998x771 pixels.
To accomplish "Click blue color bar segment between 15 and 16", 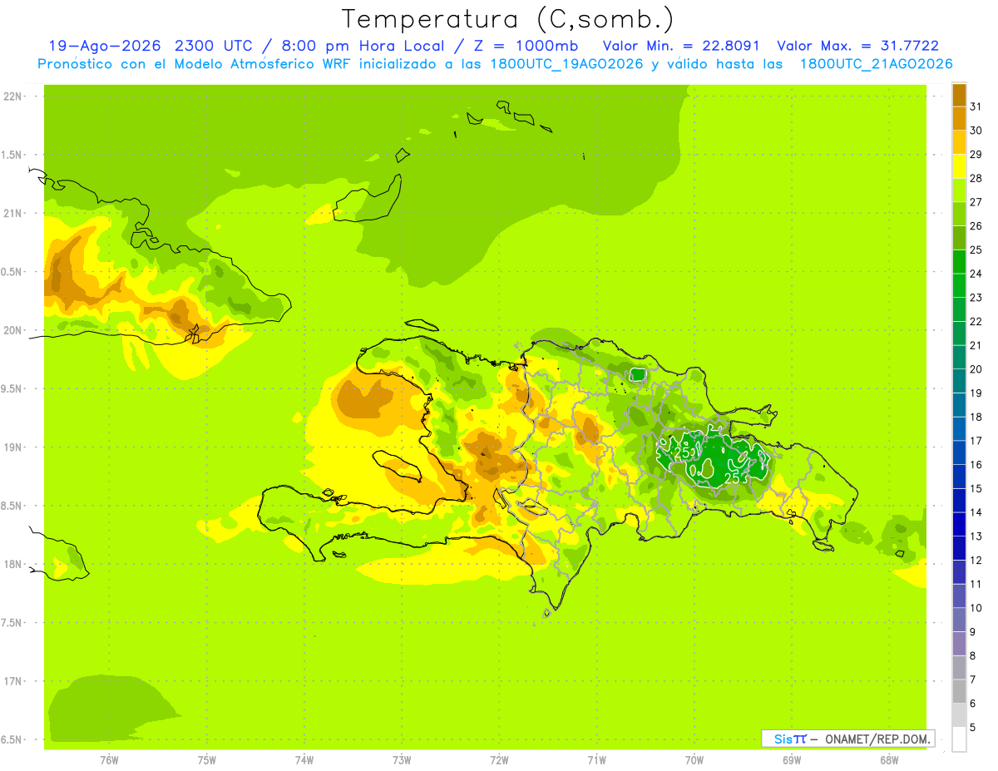I will pos(959,477).
